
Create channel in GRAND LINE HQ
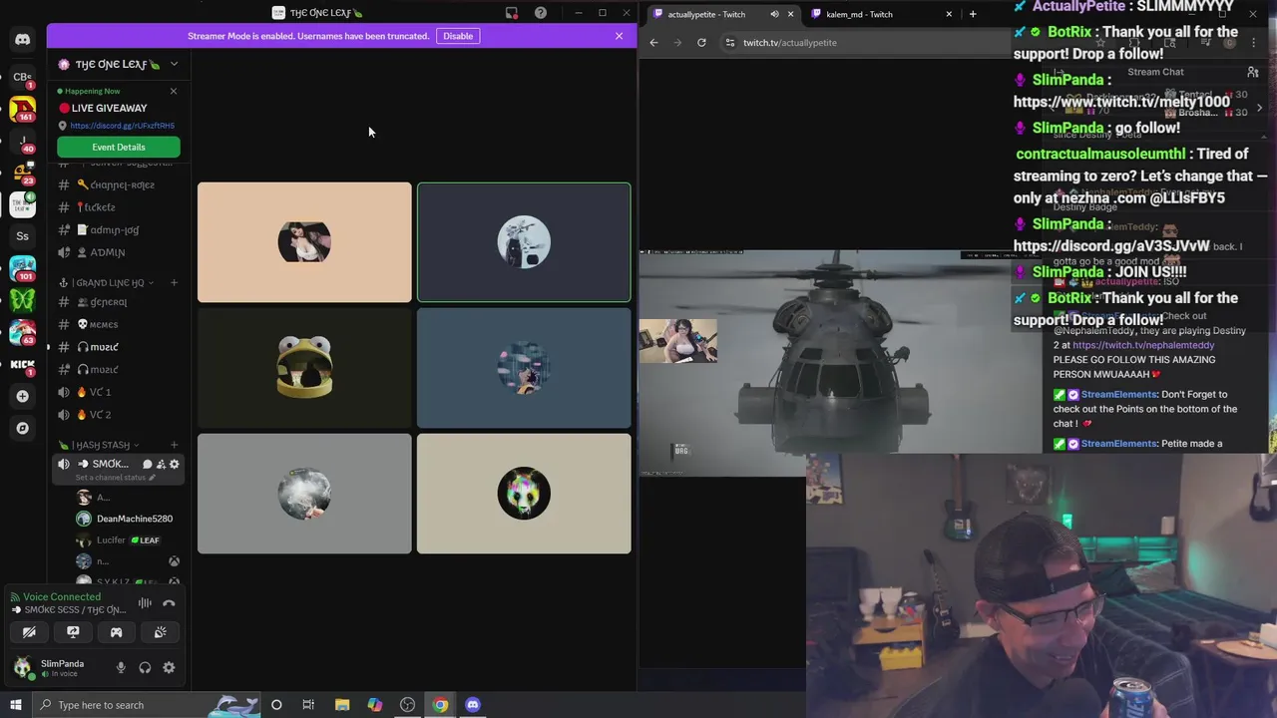(x=174, y=282)
